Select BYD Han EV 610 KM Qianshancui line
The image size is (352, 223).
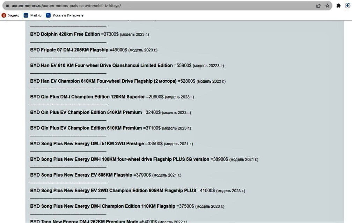[x=102, y=66]
